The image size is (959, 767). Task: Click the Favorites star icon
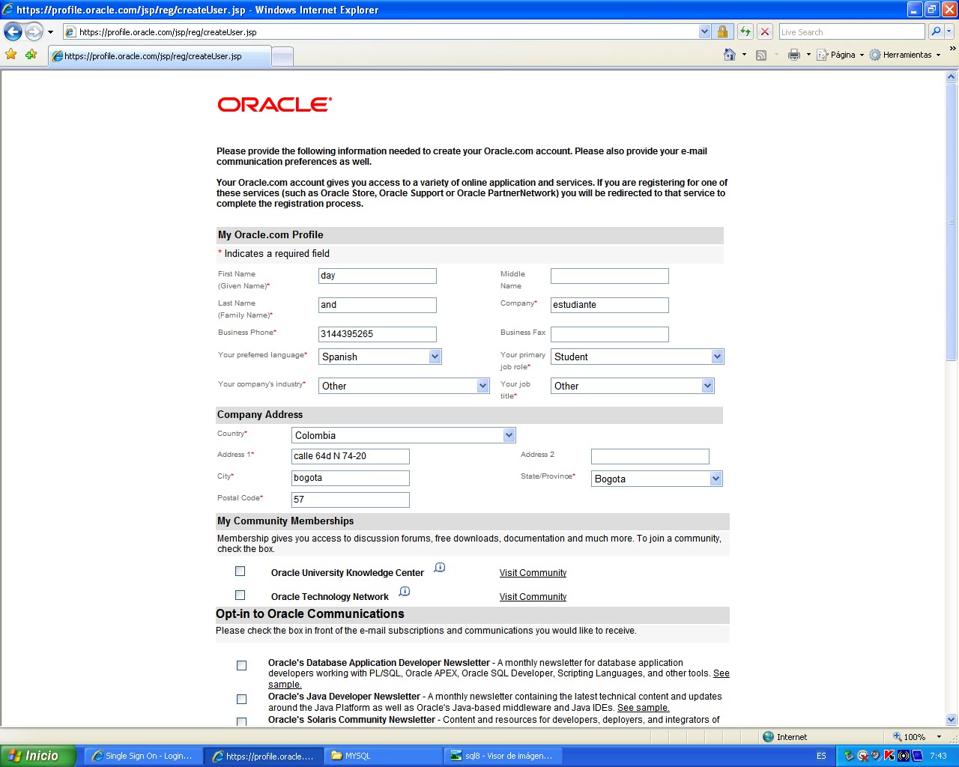click(11, 54)
